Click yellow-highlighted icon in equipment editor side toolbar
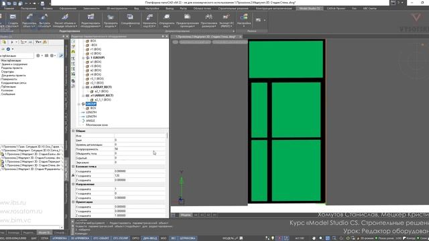This screenshot has width=429, height=241. (73, 52)
